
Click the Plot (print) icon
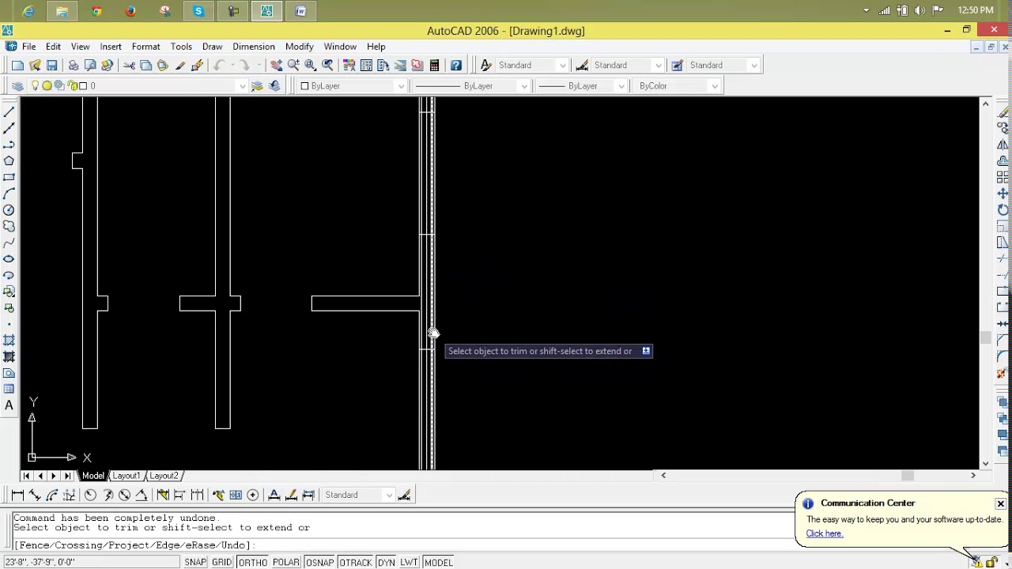[74, 66]
